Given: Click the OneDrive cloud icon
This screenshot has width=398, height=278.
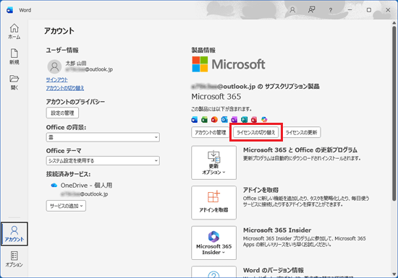Looking at the screenshot, I should pyautogui.click(x=54, y=186).
